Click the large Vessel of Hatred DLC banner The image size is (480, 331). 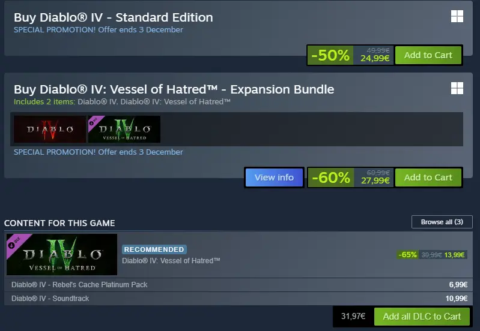coord(61,254)
